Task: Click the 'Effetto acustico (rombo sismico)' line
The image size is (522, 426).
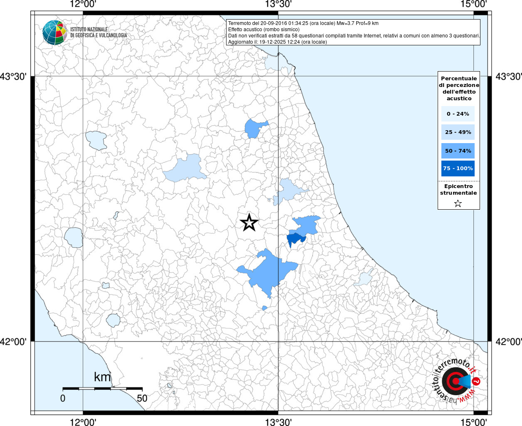Action: pos(263,30)
